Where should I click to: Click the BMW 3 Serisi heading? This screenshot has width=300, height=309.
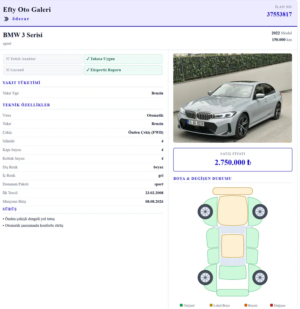[x=23, y=35]
